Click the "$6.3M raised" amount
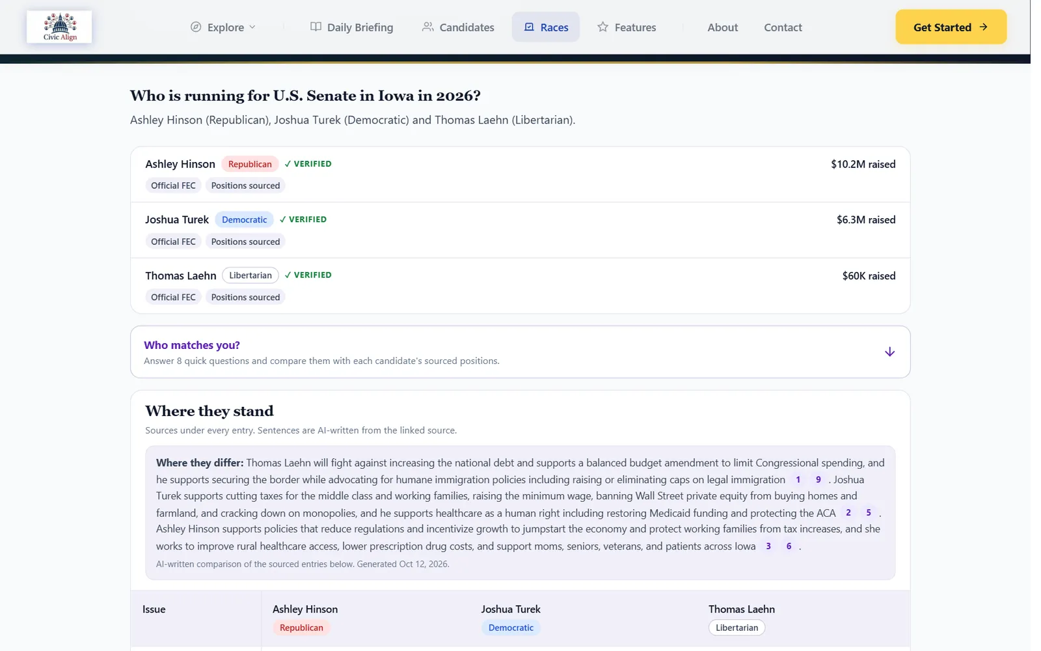Image resolution: width=1041 pixels, height=651 pixels. (866, 219)
